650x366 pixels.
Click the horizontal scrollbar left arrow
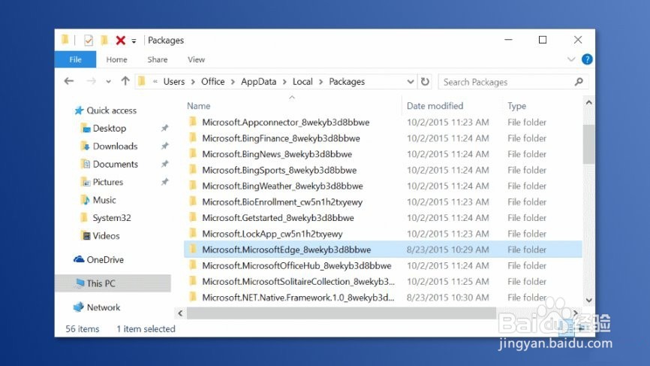pos(180,313)
